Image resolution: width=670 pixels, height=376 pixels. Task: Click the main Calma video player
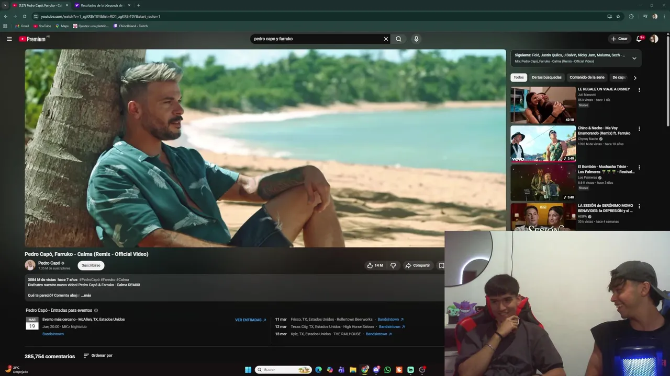point(265,148)
